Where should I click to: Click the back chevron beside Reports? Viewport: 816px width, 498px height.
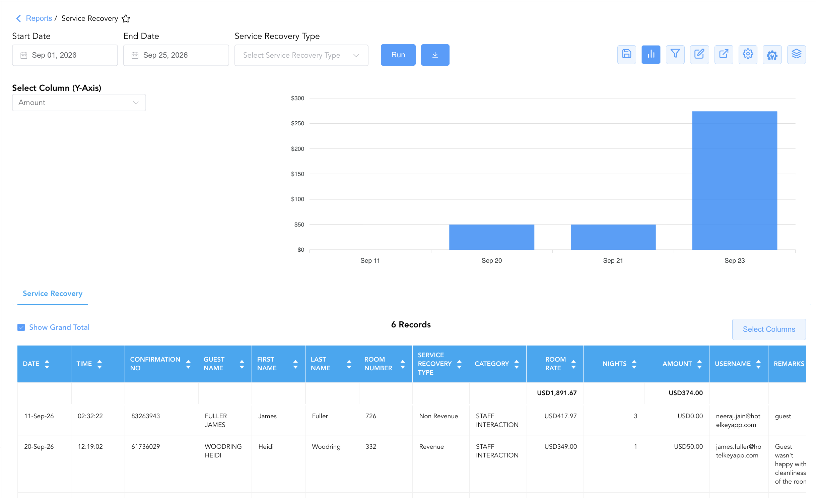(19, 18)
